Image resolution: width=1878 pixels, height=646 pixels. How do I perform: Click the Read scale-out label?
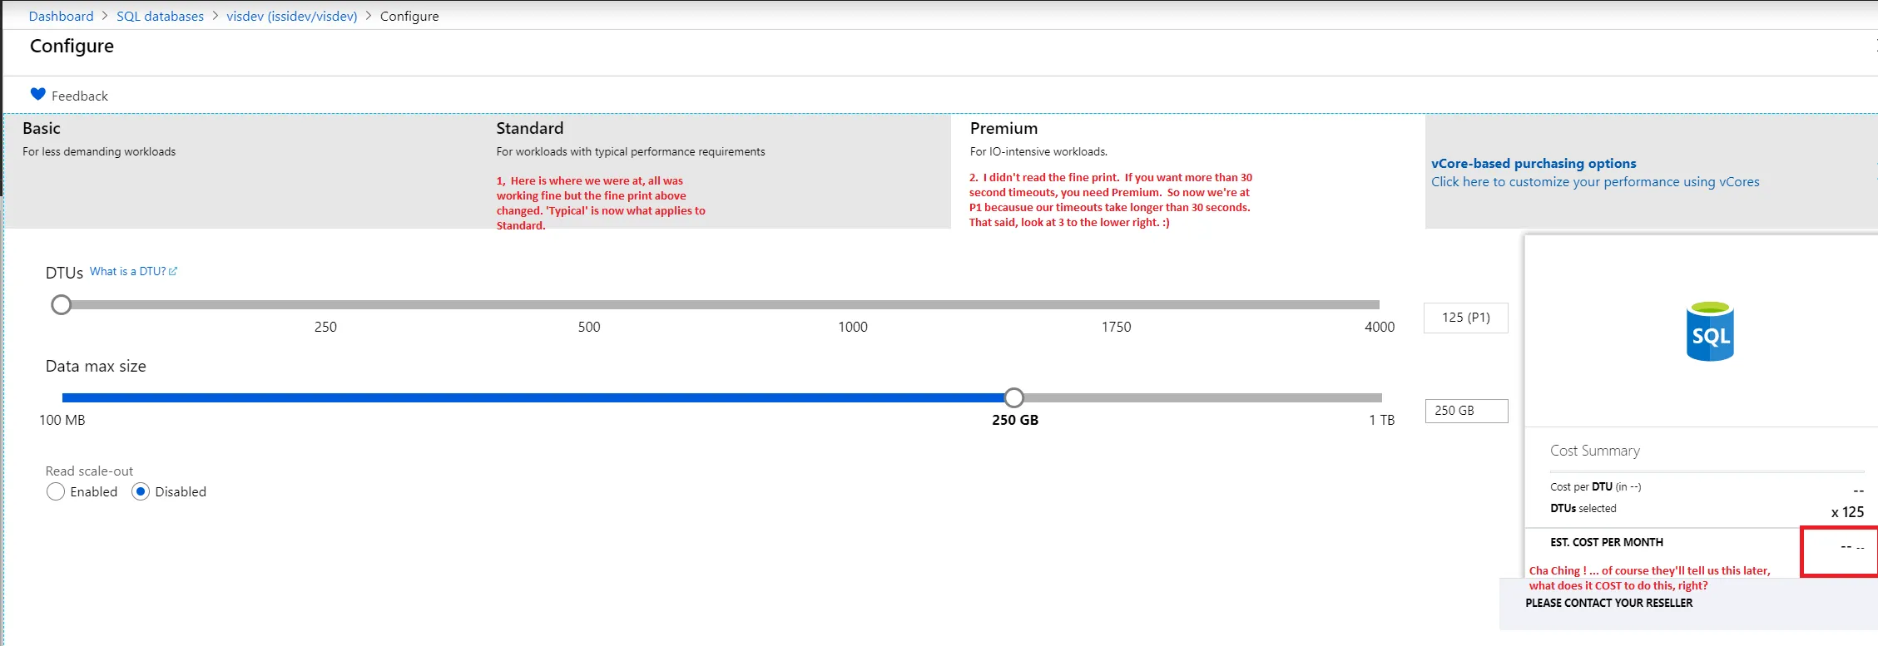point(89,471)
